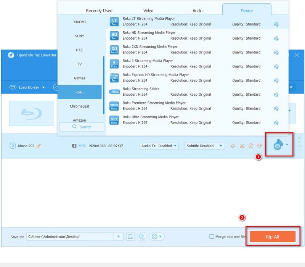Click the Roku Streaming Stick+ device icon

tap(114, 92)
